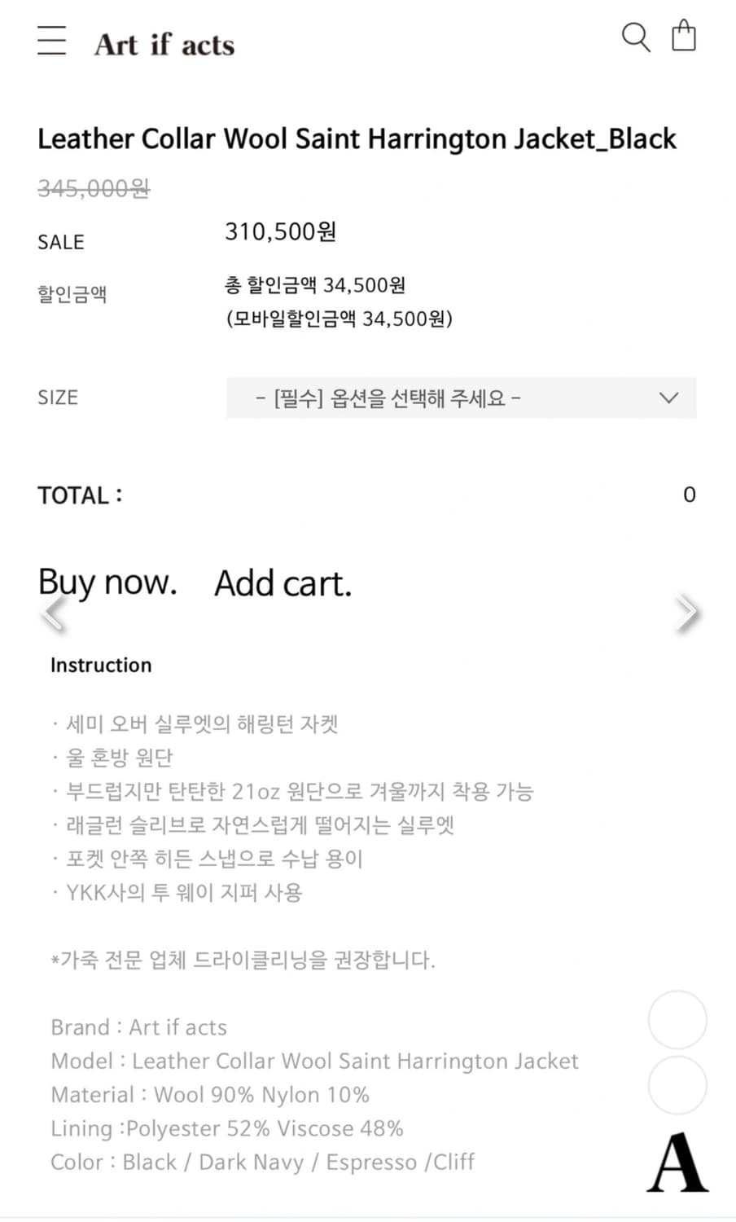Image resolution: width=736 pixels, height=1222 pixels.
Task: Open the hamburger navigation menu
Action: click(51, 40)
